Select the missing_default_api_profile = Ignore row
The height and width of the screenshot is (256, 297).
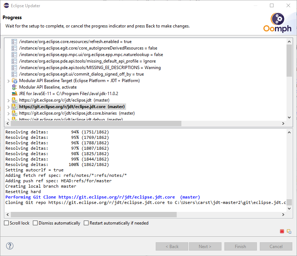pyautogui.click(x=87, y=61)
